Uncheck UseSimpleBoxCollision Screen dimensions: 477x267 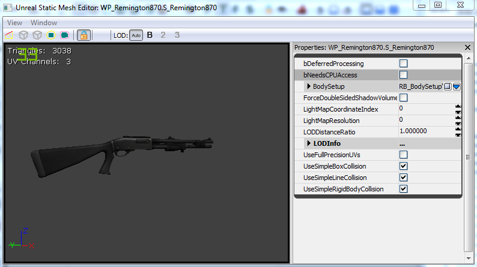403,166
